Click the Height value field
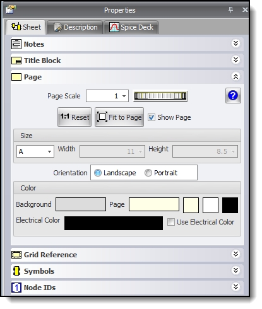The height and width of the screenshot is (309, 262). 205,151
